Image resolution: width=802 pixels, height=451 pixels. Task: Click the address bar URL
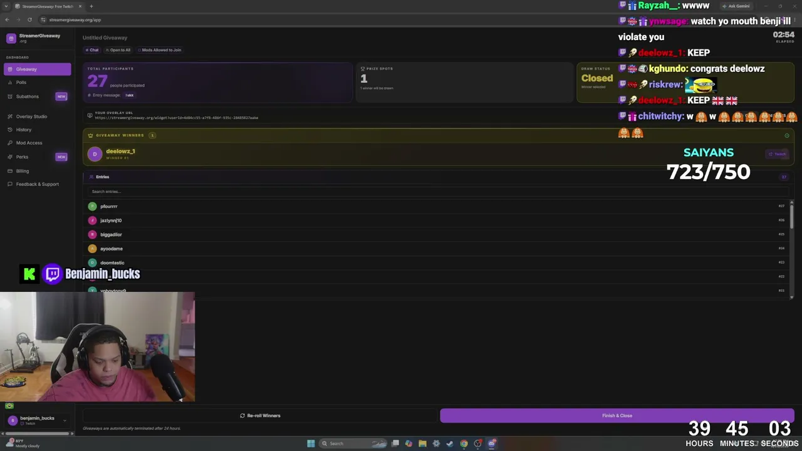point(75,19)
